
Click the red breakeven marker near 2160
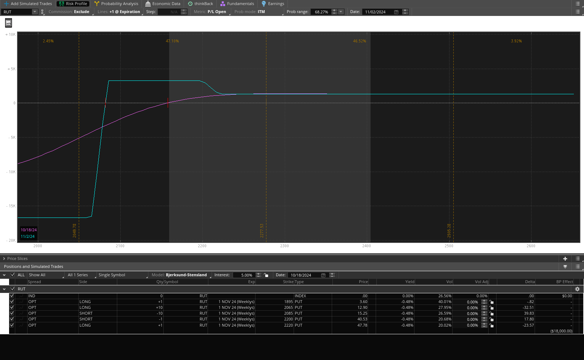[x=168, y=103]
